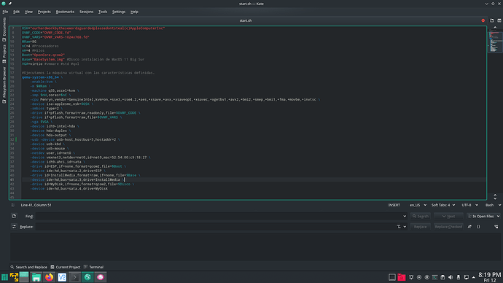This screenshot has width=503, height=283.
Task: Open the Edit menu
Action: (16, 12)
